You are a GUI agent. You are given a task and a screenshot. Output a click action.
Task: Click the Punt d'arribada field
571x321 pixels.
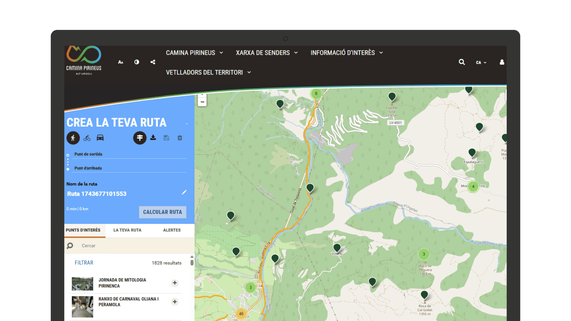click(130, 169)
